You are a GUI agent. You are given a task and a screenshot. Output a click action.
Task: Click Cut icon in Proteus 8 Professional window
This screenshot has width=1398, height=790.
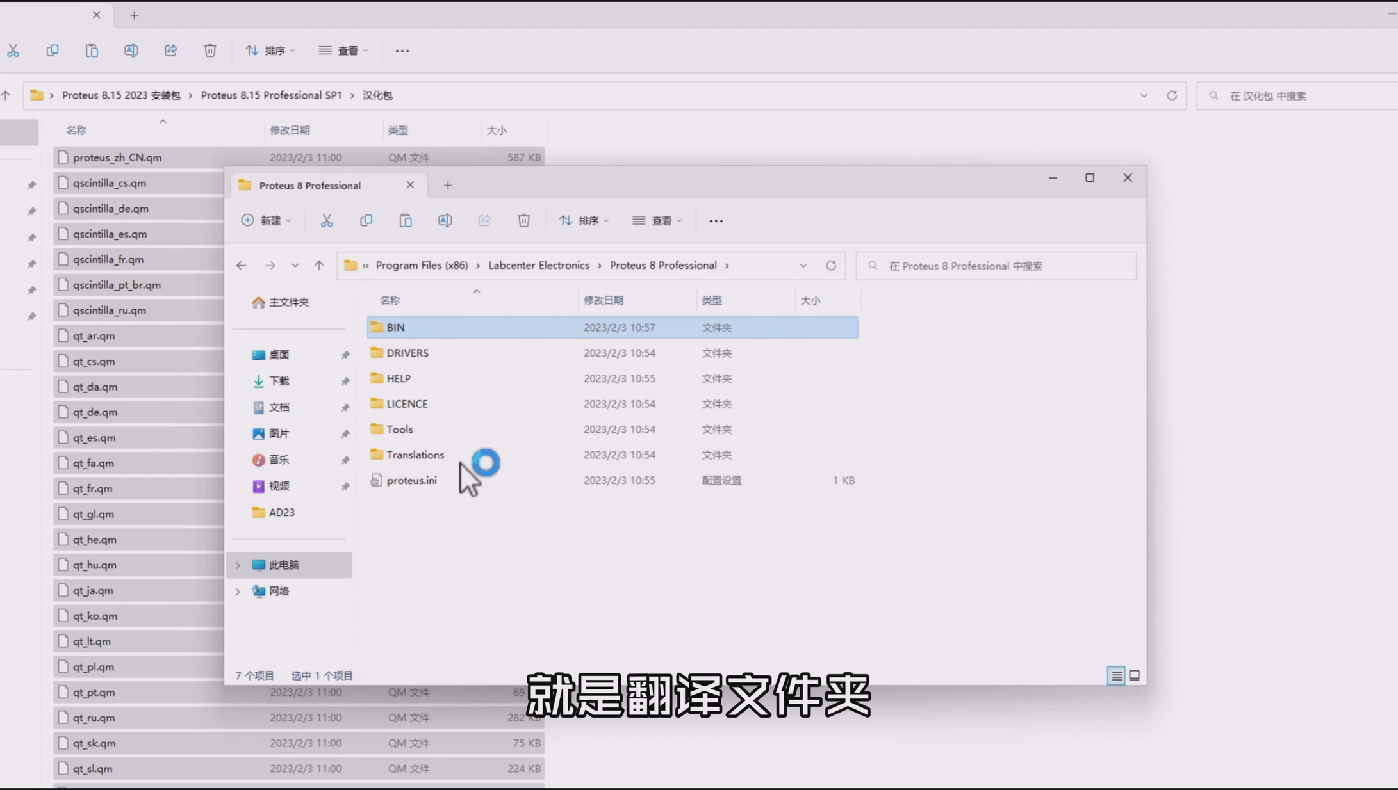[x=327, y=220]
